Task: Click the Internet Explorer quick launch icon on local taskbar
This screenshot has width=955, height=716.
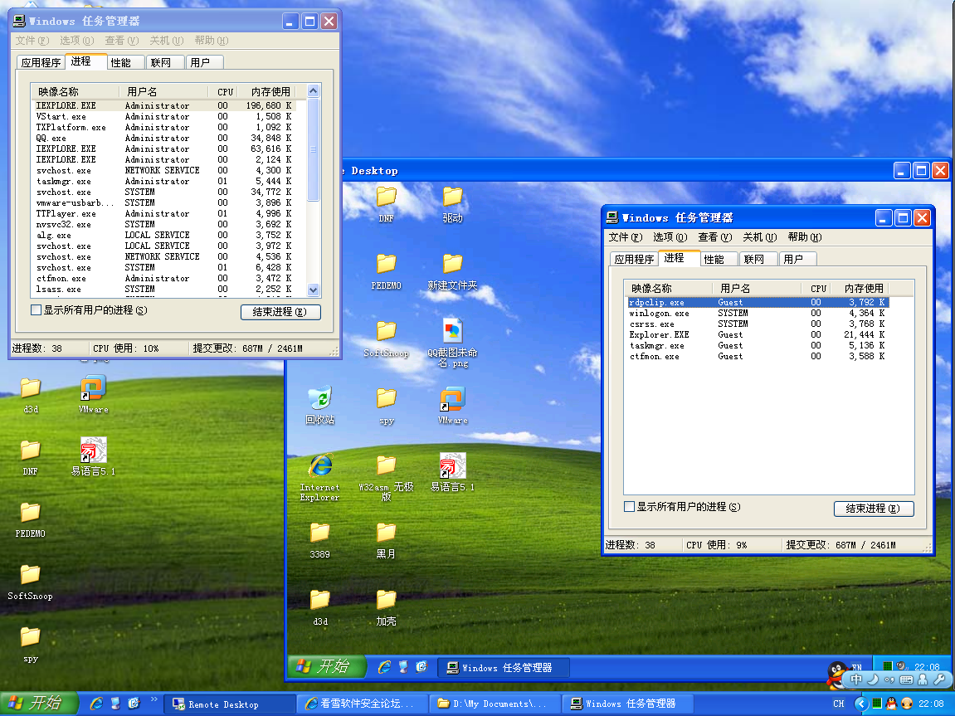Action: [96, 704]
